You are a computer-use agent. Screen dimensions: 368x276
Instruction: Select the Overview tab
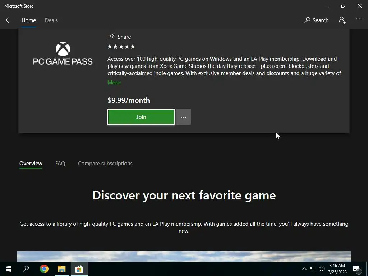click(x=31, y=164)
